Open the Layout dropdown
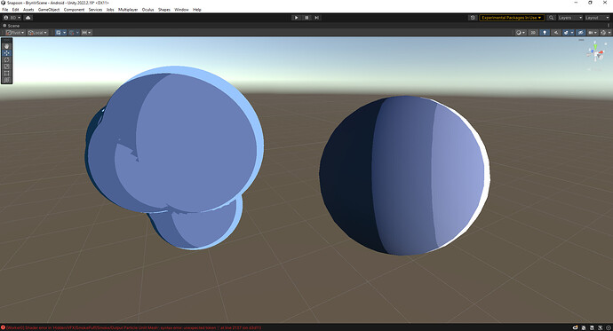613x331 pixels. tap(597, 18)
